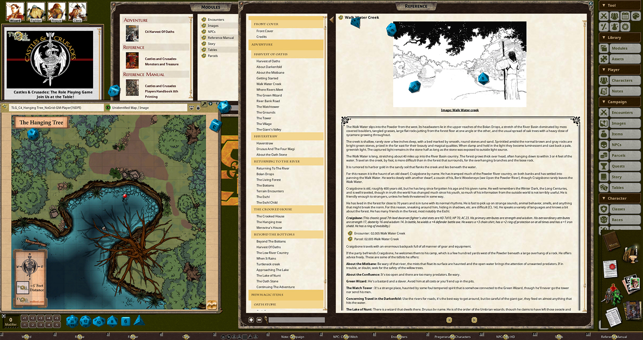Roll the d4 die in the dice tray
The width and height of the screenshot is (643, 340).
pyautogui.click(x=139, y=320)
